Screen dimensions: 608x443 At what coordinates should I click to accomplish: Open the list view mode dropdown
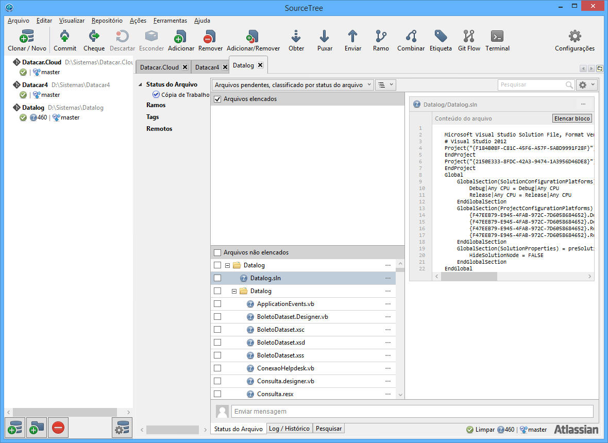click(385, 85)
